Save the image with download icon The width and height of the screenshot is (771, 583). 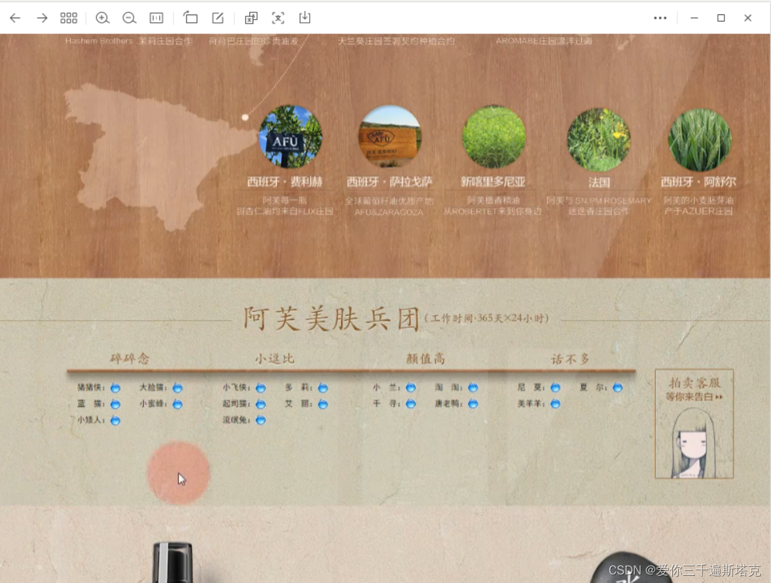click(305, 18)
